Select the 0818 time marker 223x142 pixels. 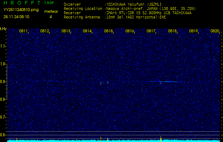click(172, 31)
